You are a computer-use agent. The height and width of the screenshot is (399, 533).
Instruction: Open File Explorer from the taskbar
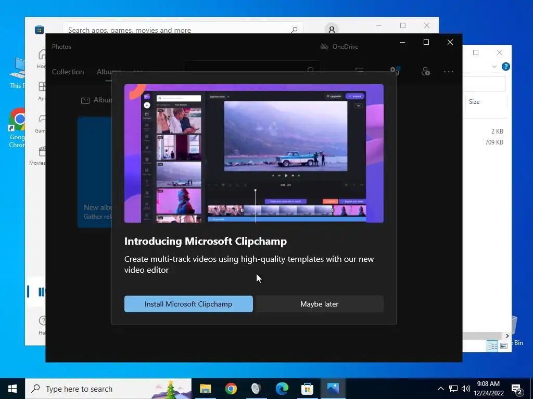(205, 389)
